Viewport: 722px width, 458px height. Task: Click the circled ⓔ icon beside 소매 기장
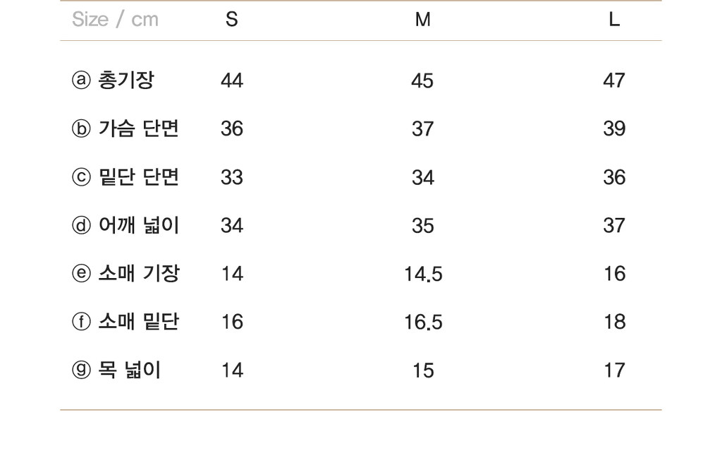coord(81,274)
